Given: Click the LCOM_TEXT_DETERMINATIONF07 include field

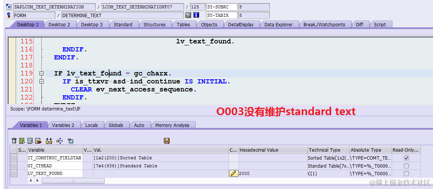Looking at the screenshot, I should [142, 7].
